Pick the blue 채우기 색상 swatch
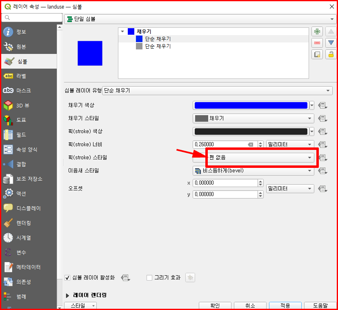Viewport: 338px width, 310px height. click(x=251, y=105)
